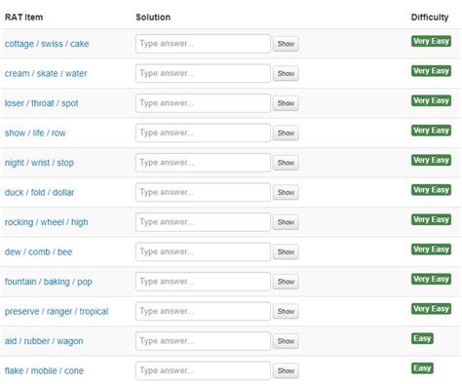Click Easy badge for aid / rubber / wagon
Screen dimensions: 462x384
coord(422,338)
